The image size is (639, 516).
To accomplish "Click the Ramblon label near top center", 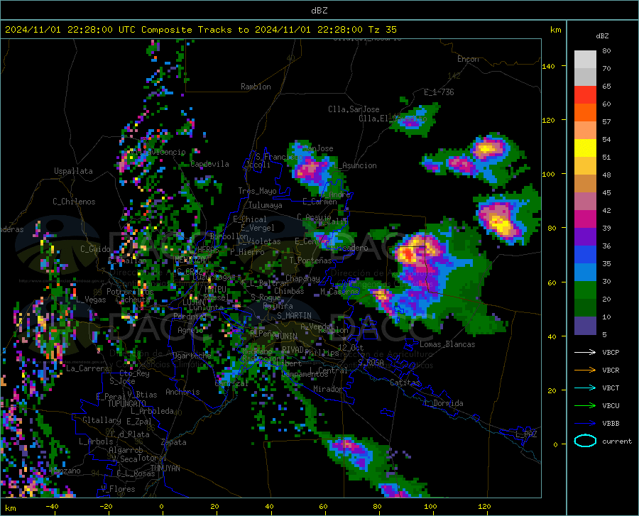I will click(x=256, y=87).
